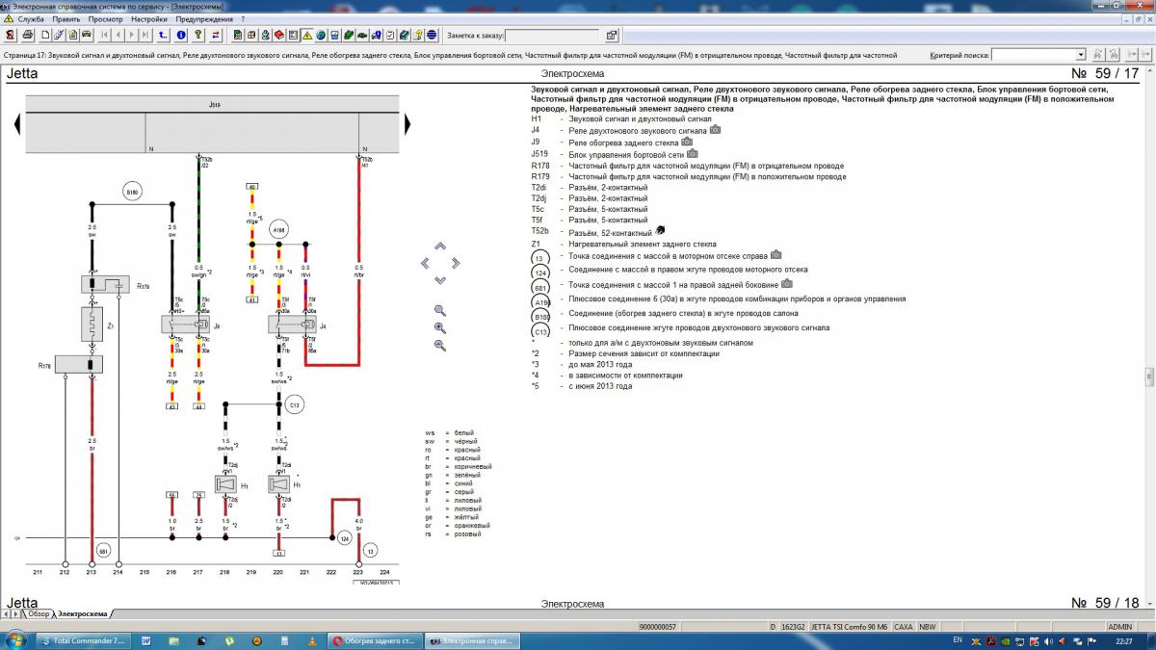Viewport: 1156px width, 650px height.
Task: Click the "ADMIN" status bar entry
Action: [1119, 627]
